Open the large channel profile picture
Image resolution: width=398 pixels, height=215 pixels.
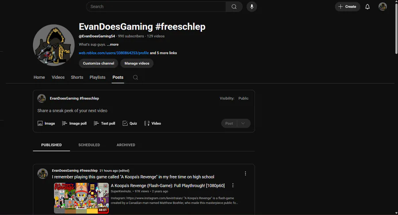54,45
